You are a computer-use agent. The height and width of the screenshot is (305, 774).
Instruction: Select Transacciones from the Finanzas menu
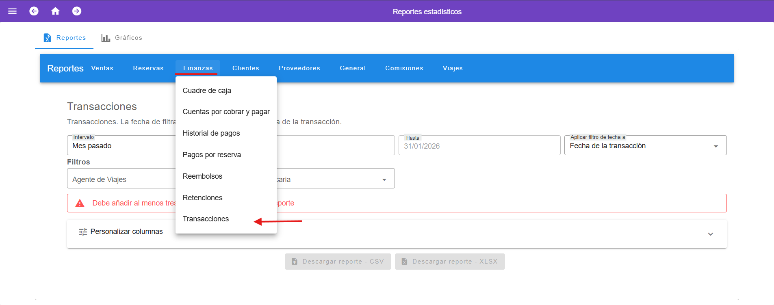[206, 219]
